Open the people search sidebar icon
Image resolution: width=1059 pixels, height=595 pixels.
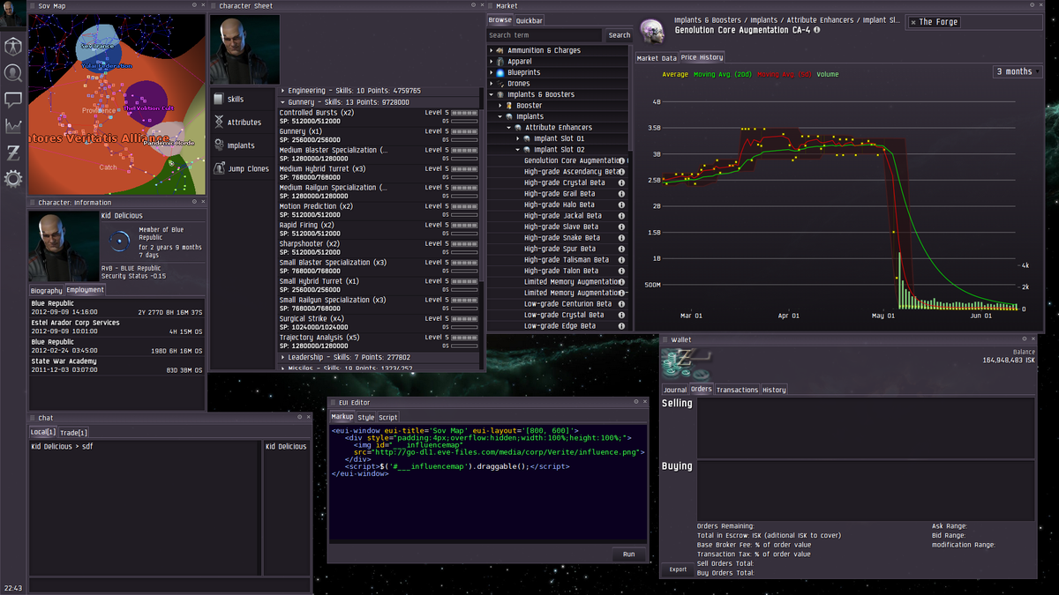click(x=13, y=73)
